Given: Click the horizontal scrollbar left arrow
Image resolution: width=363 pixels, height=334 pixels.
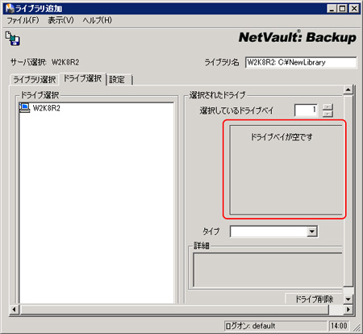Looking at the screenshot, I should coord(15,310).
